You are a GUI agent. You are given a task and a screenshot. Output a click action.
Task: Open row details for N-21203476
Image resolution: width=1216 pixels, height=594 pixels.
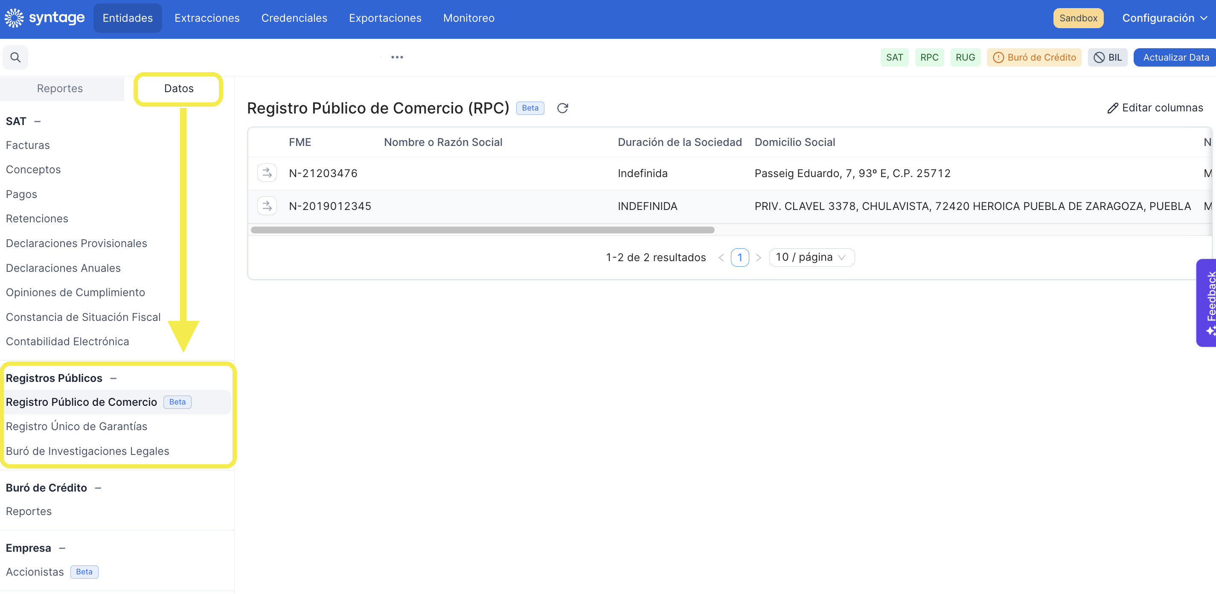pyautogui.click(x=267, y=173)
